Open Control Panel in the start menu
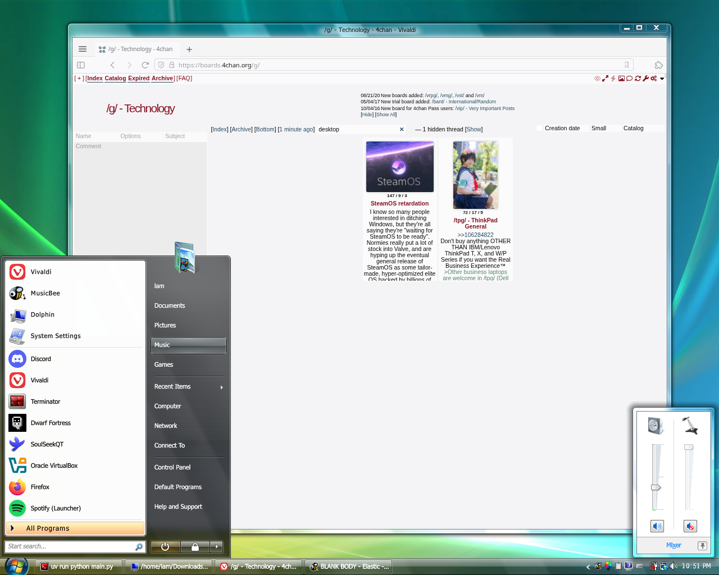 coord(189,467)
